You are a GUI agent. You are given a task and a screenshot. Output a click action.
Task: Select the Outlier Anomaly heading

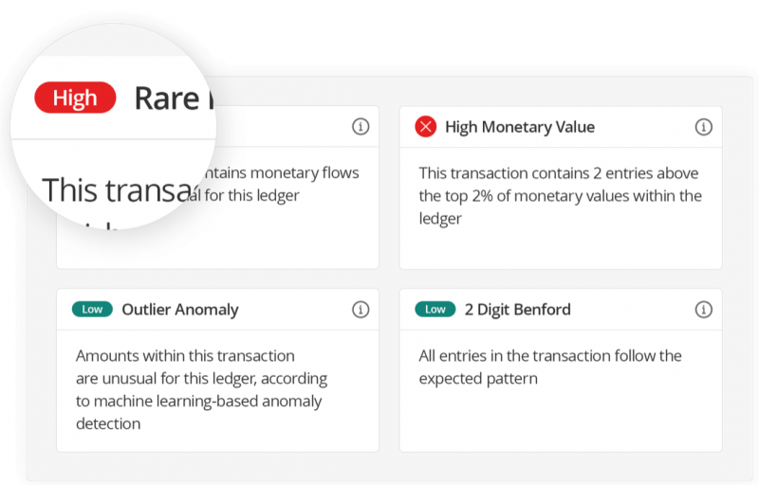[x=180, y=310]
